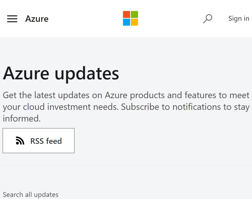Click 'your cloud investment needs' text
Viewport: 252px width, 199px height.
[61, 107]
